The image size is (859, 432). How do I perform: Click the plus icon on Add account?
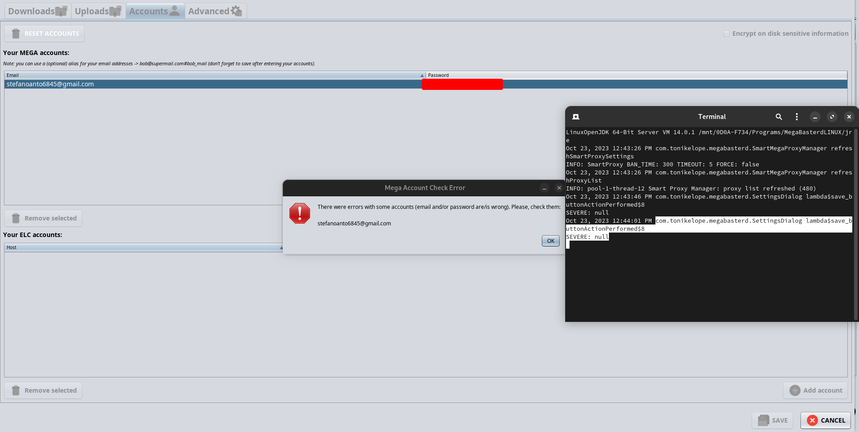[x=795, y=390]
